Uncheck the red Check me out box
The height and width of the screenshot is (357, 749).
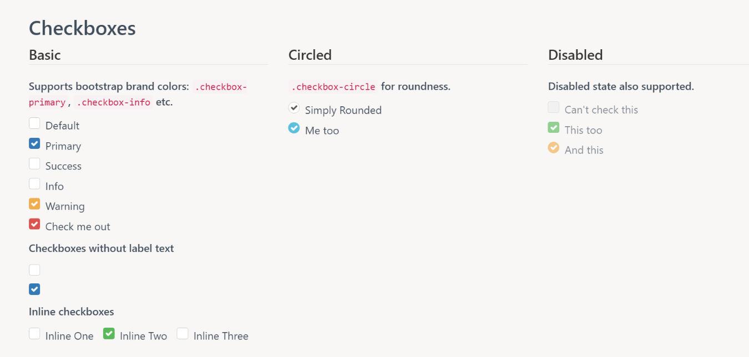click(34, 224)
